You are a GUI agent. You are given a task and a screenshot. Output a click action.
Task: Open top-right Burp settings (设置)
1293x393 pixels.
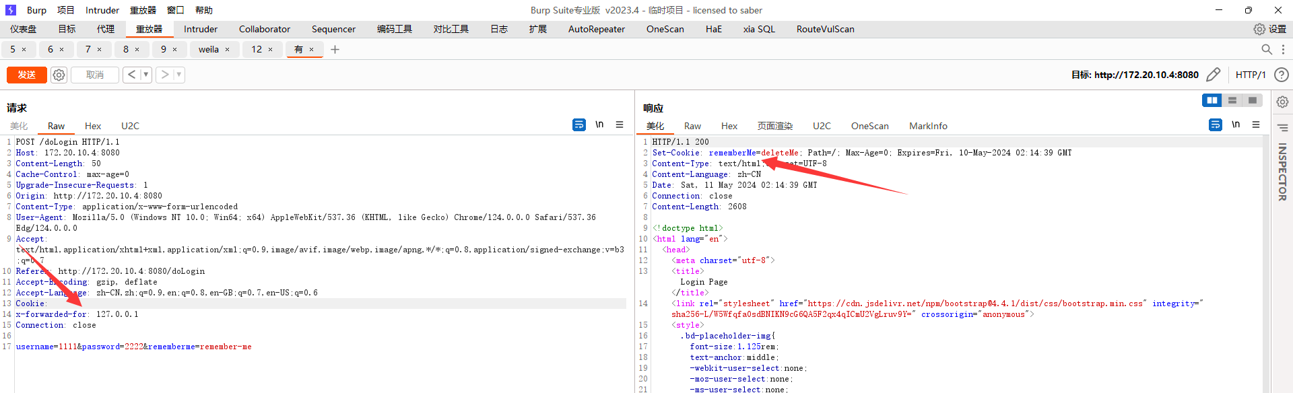tap(1269, 29)
